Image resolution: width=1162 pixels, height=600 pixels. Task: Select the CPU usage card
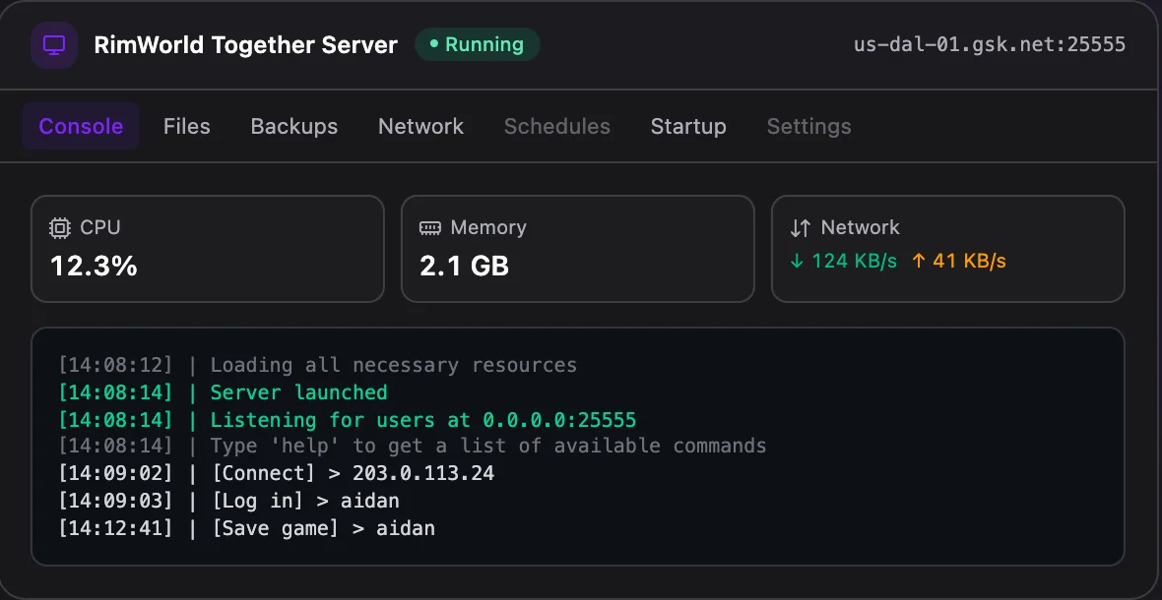[x=208, y=249]
